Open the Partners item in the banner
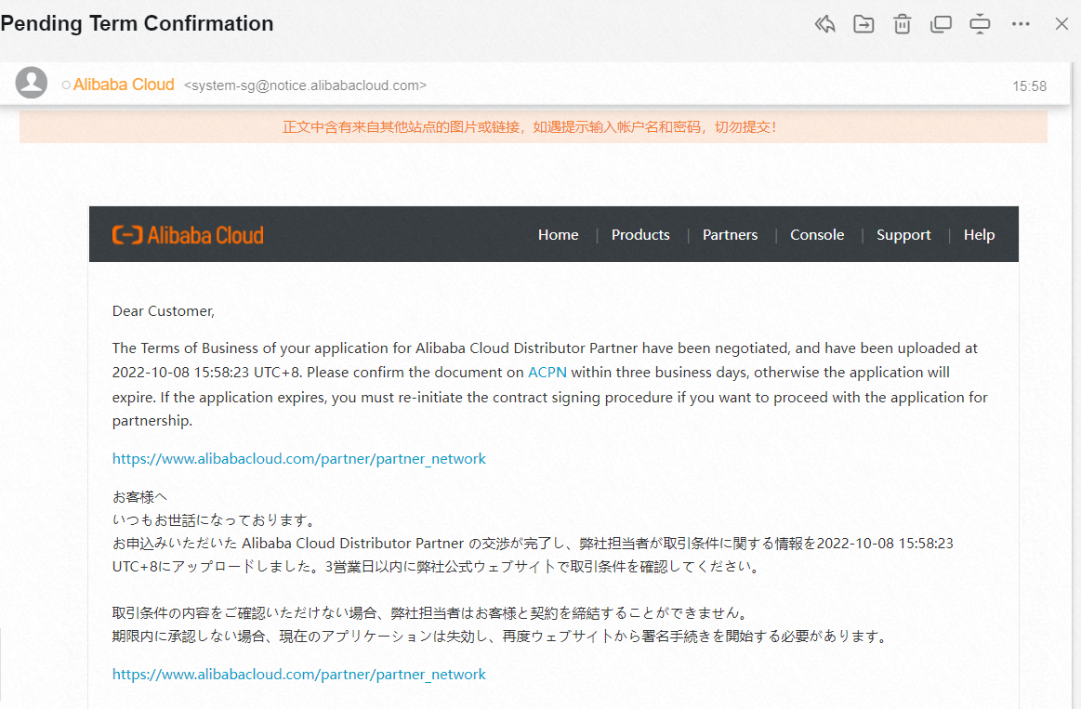 pyautogui.click(x=730, y=235)
